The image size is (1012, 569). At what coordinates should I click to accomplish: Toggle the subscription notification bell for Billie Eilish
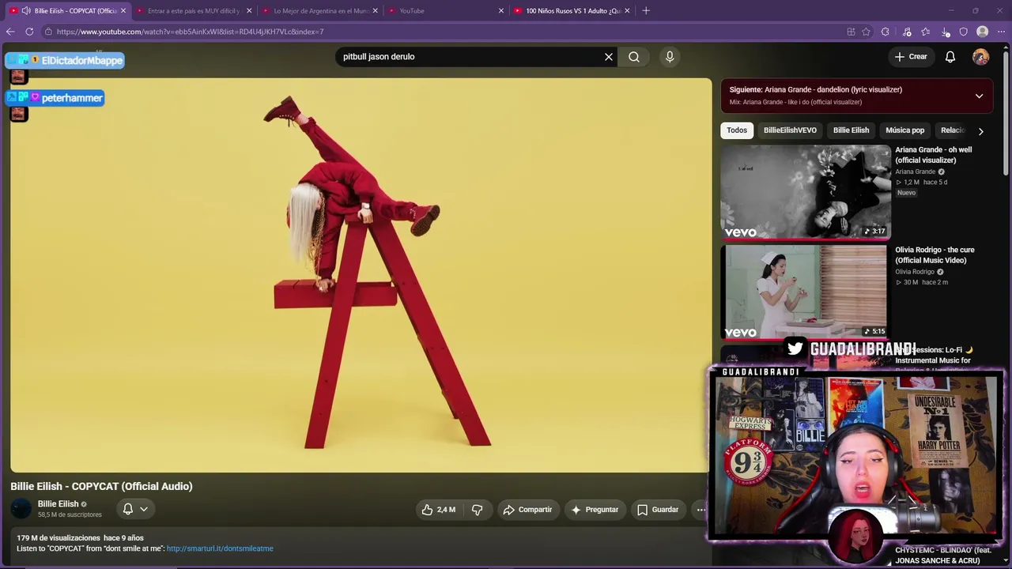[x=135, y=510]
